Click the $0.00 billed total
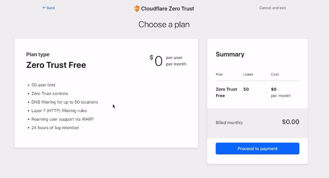Image resolution: width=329 pixels, height=178 pixels. pos(290,122)
